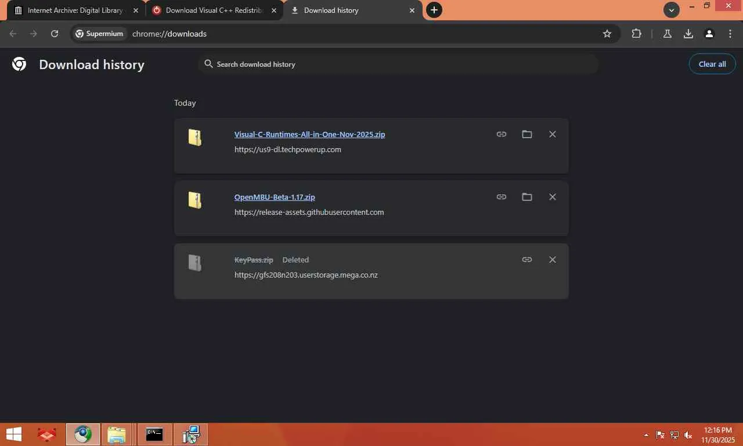Show hidden system tray icons

646,435
